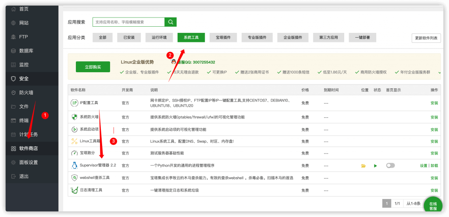This screenshot has height=217, width=449.
Task: Install the 系统防火墙 plugin
Action: click(x=434, y=117)
